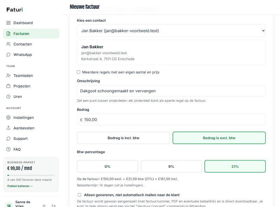Viewport: 280px width, 207px height.
Task: Select Bedrag is incl. btw option
Action: pyautogui.click(x=124, y=138)
